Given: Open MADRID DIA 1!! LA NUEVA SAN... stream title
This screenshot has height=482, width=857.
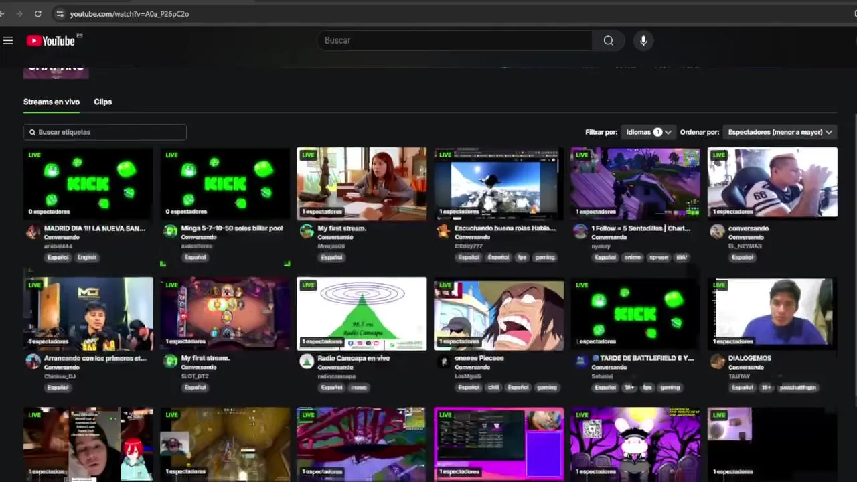Looking at the screenshot, I should 94,228.
